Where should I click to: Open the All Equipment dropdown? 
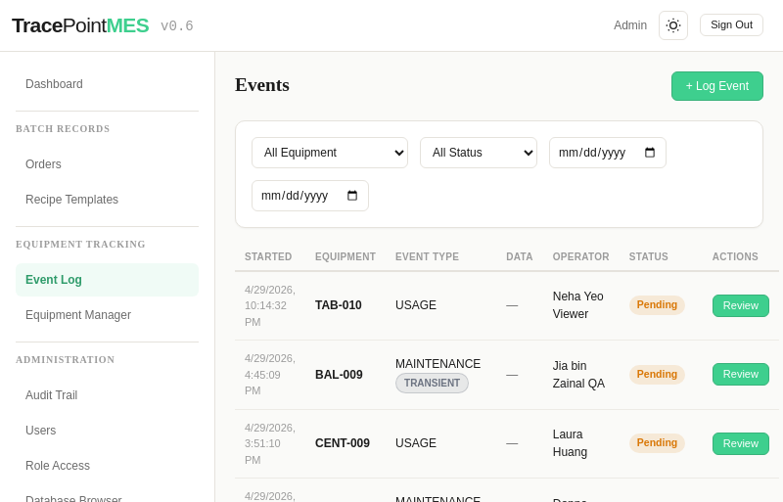[x=330, y=153]
